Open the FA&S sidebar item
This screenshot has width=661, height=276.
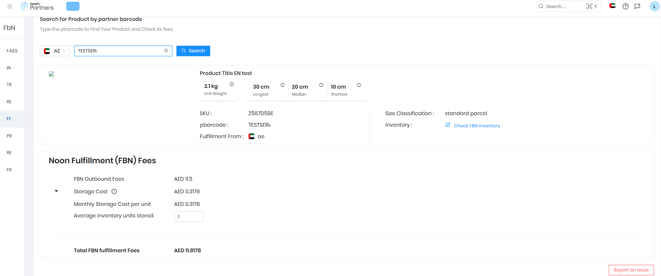(x=12, y=51)
